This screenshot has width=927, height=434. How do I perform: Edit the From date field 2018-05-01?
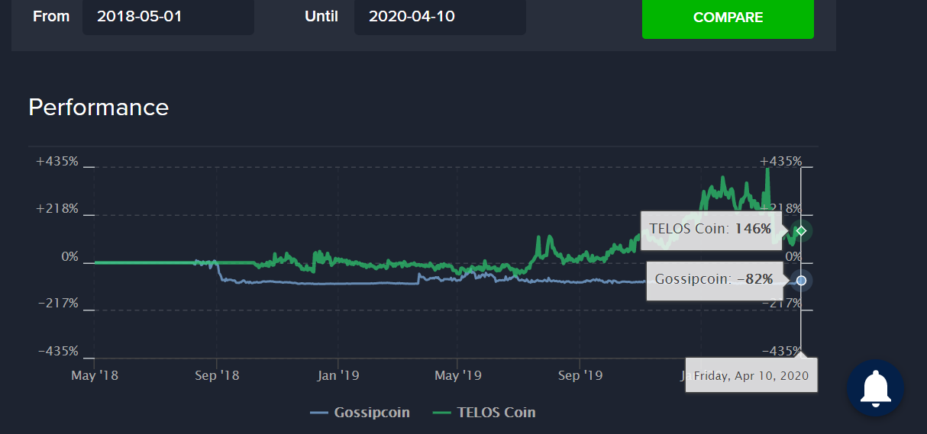(x=168, y=16)
